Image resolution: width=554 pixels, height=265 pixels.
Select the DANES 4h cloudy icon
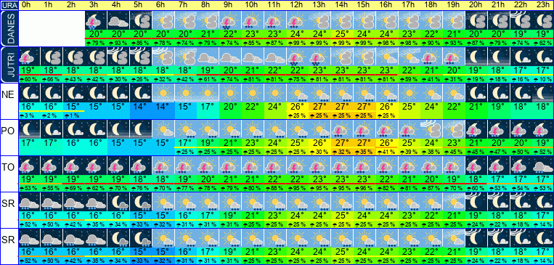click(x=118, y=20)
